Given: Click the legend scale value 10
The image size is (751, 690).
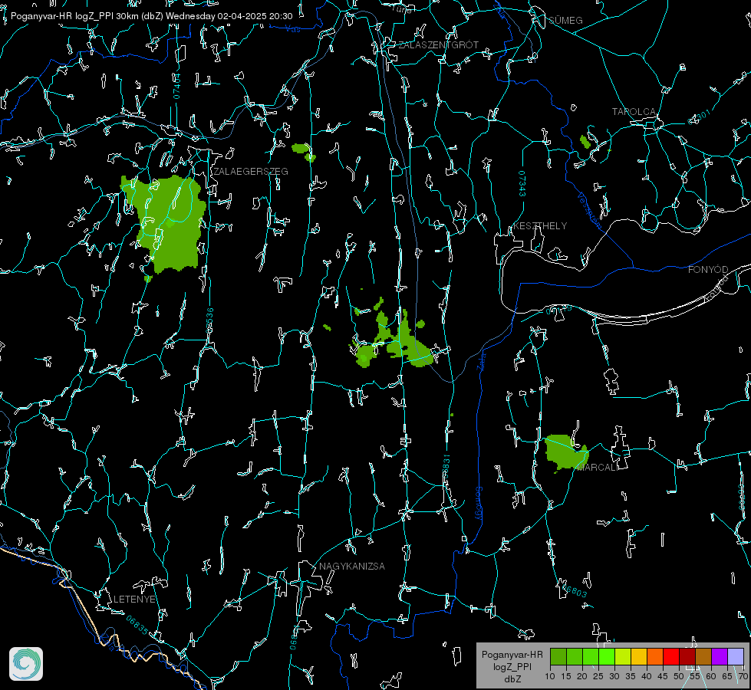Looking at the screenshot, I should (x=550, y=676).
